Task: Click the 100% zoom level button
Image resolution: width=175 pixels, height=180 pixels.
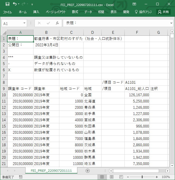Action: pos(166,177)
